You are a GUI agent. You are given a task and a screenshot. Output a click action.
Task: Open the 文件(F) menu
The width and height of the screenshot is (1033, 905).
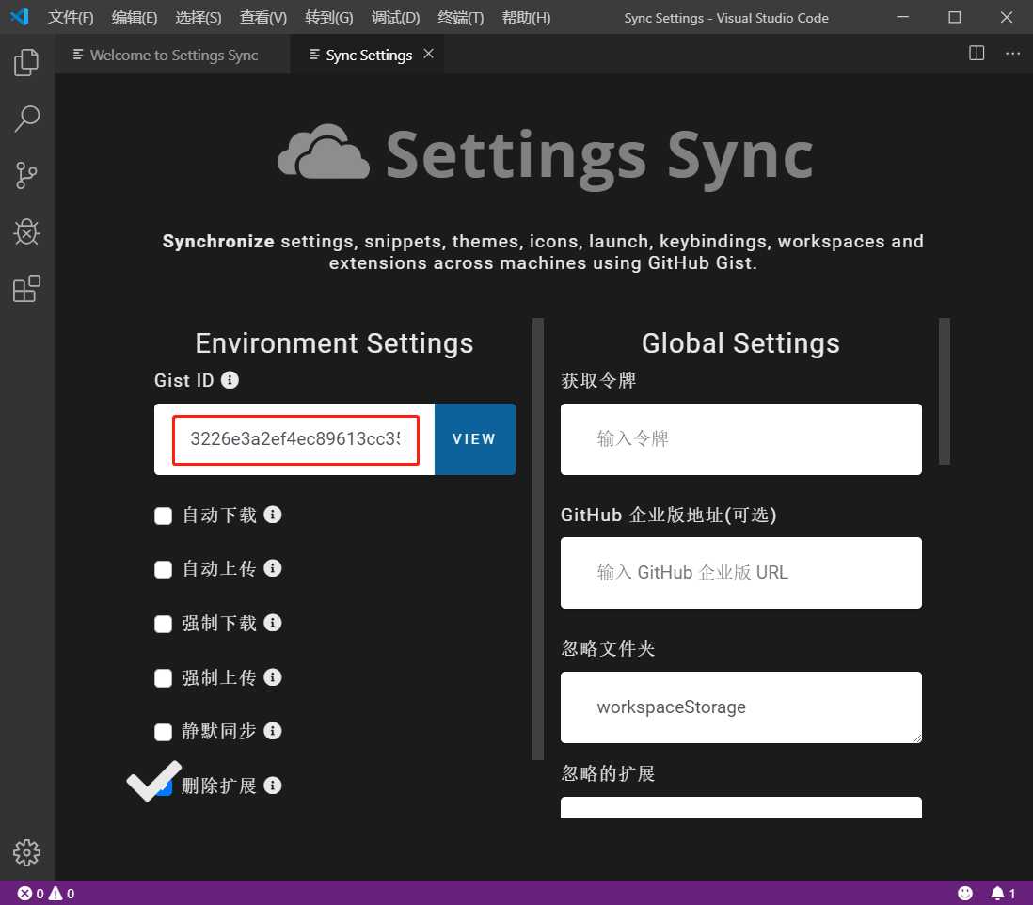(x=71, y=17)
